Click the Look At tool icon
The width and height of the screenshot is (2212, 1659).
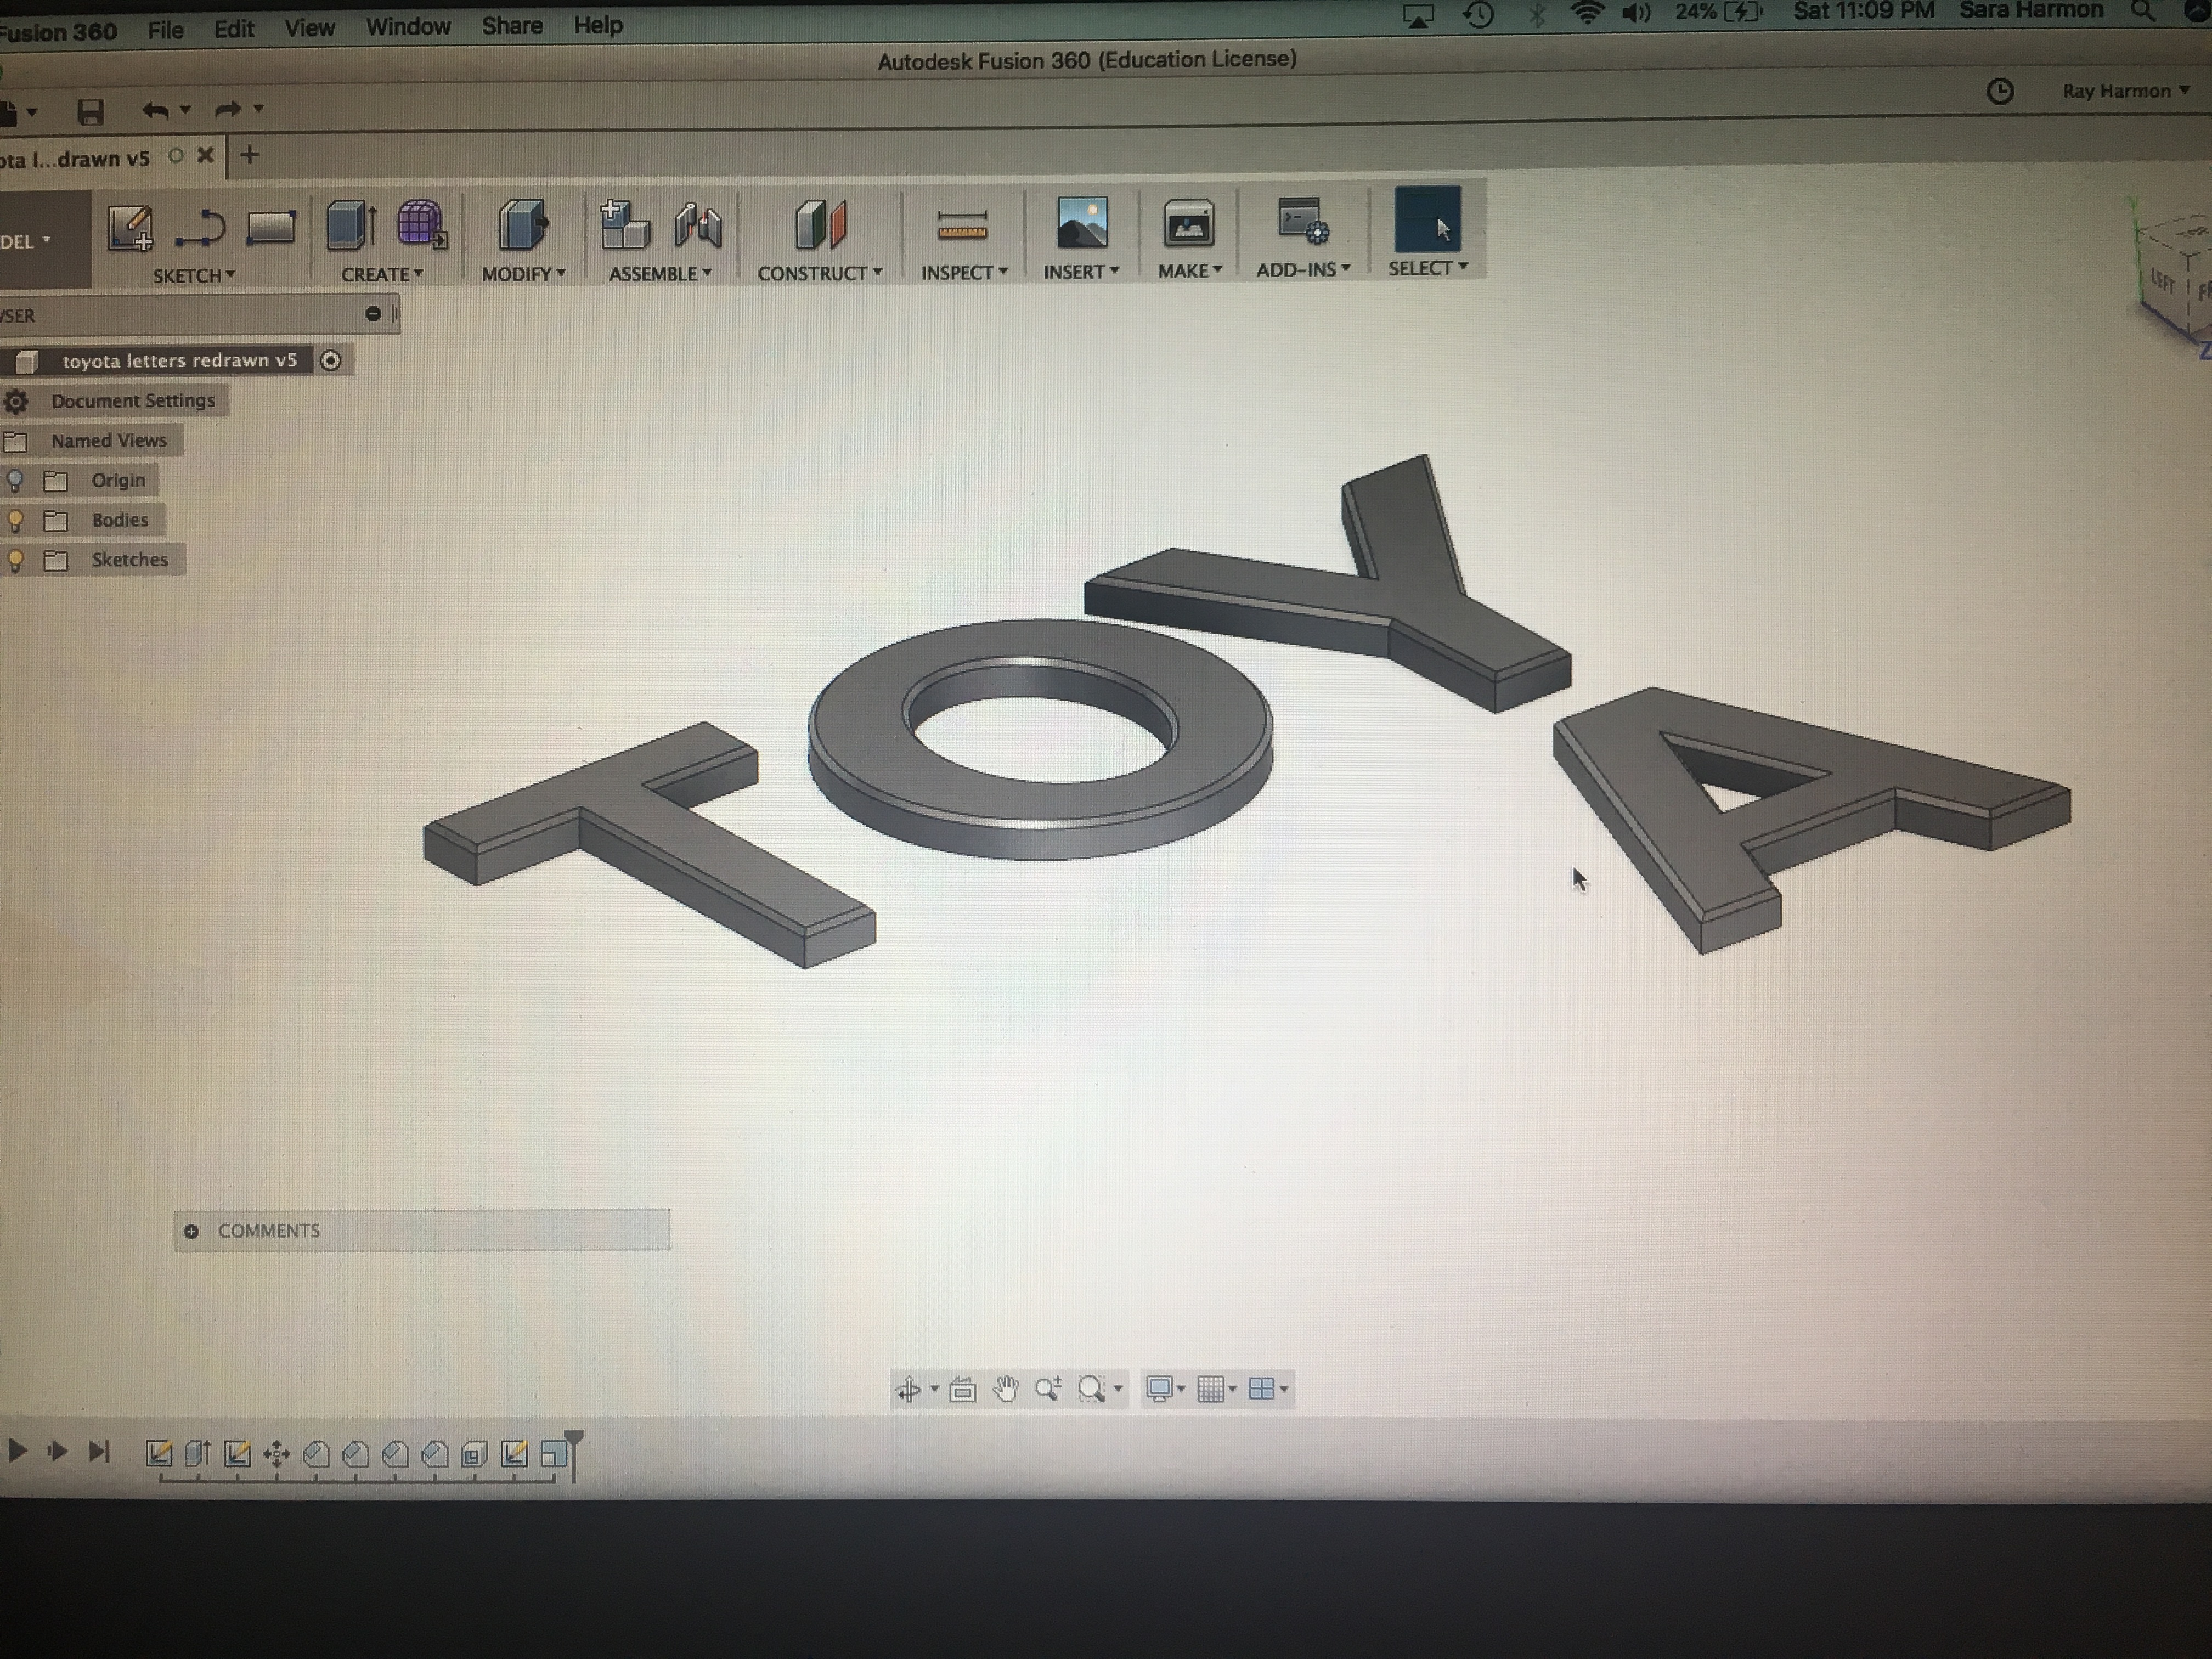963,1389
